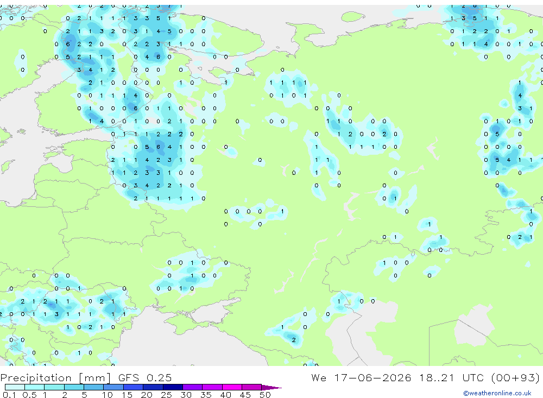This screenshot has width=543, height=398.
Task: Select the 0.5–1 mm light cyan legend swatch
Action: click(x=35, y=387)
